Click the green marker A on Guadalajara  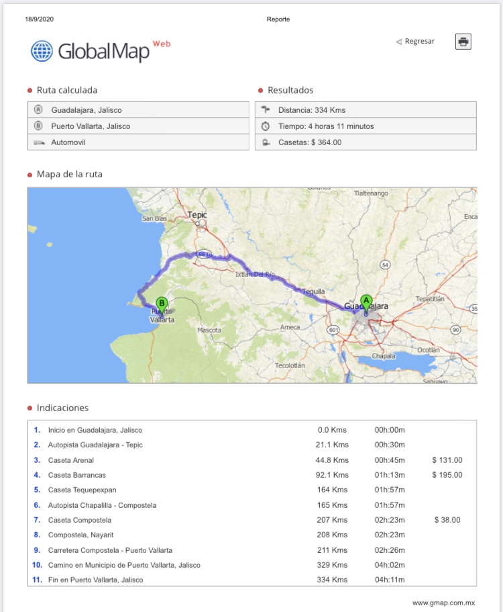click(x=366, y=302)
